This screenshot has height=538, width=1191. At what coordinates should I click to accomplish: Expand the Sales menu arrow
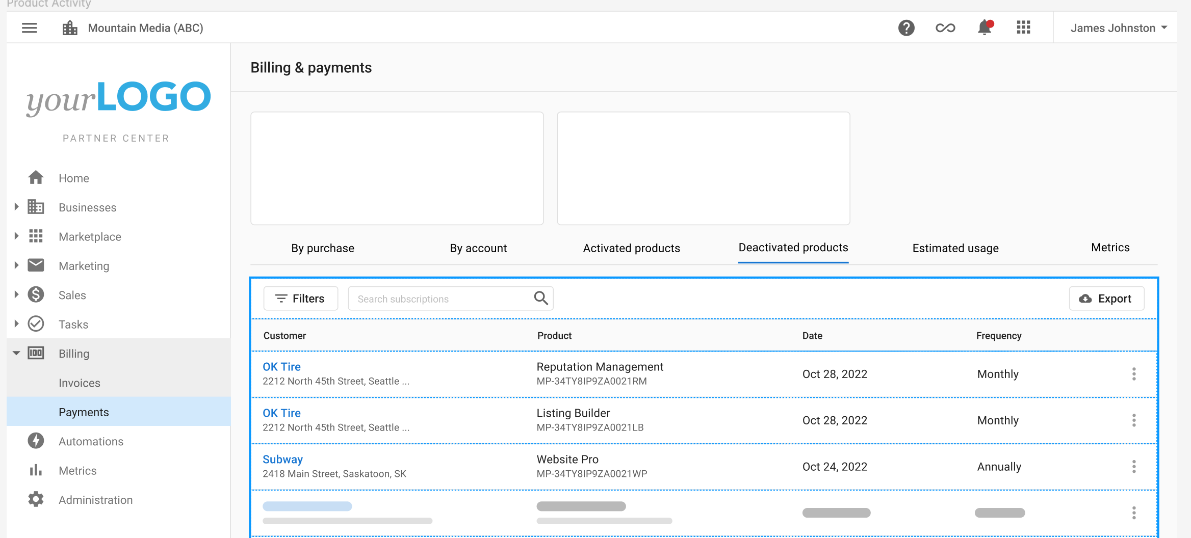16,294
